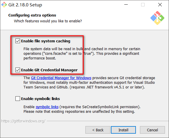
Task: Click the core.fscache description paragraph
Action: [x=82, y=54]
